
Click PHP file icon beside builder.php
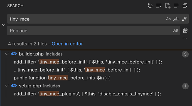(x=14, y=54)
